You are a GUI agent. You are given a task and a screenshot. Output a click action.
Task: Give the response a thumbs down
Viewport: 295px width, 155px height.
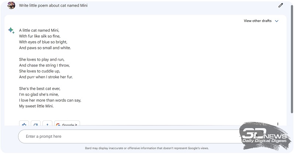point(35,125)
